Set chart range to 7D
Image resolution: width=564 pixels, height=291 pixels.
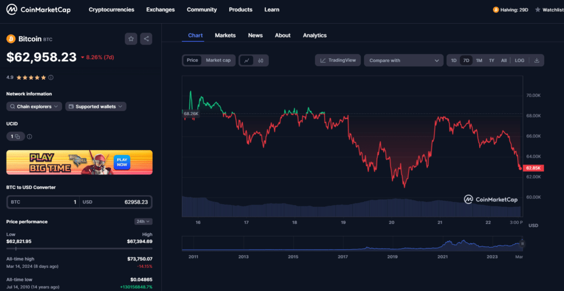(x=466, y=61)
